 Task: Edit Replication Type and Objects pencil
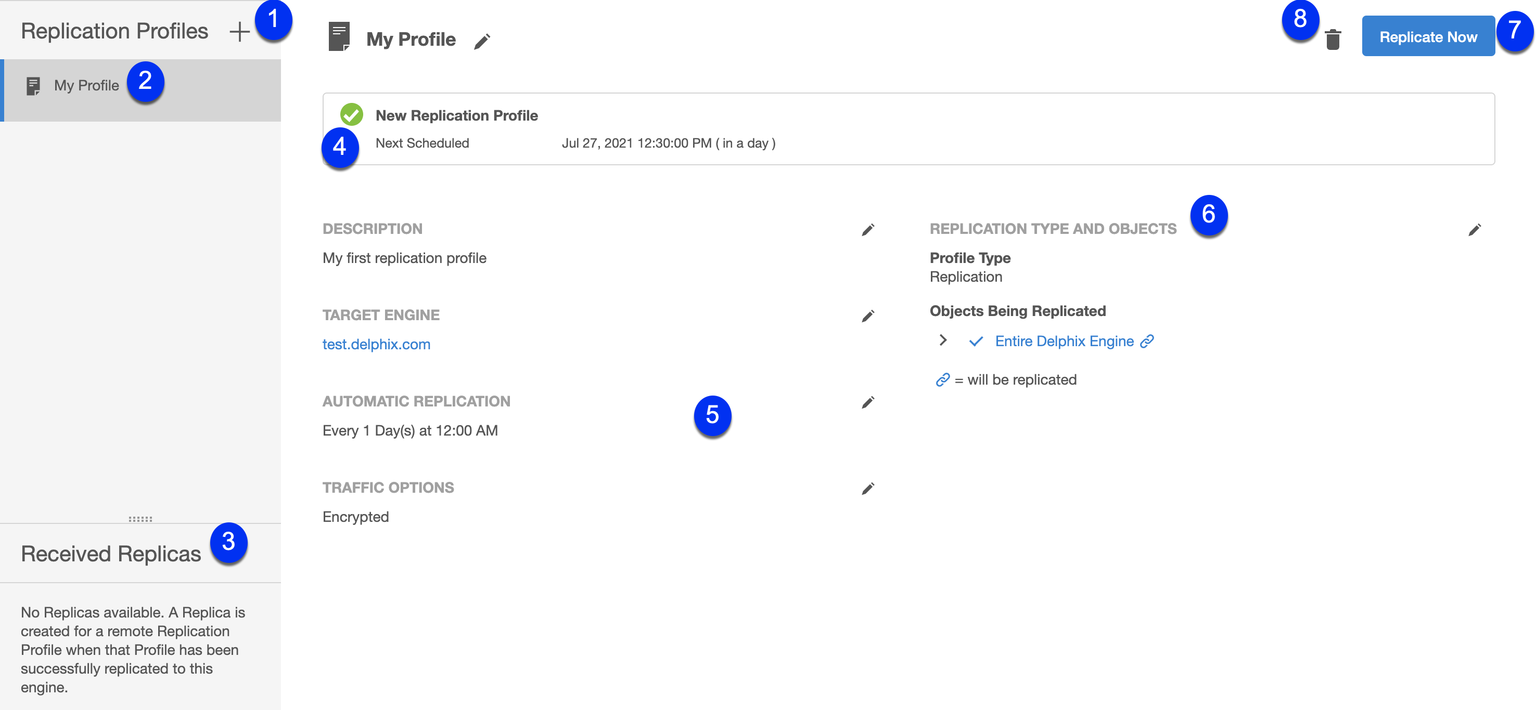pyautogui.click(x=1474, y=230)
